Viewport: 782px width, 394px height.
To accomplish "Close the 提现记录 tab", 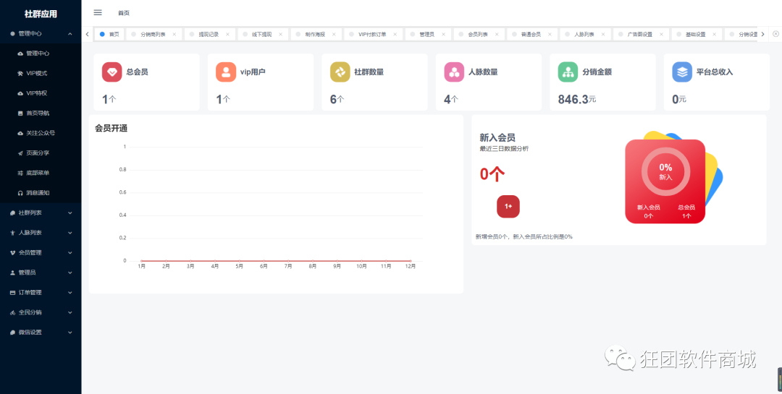I will tap(227, 35).
